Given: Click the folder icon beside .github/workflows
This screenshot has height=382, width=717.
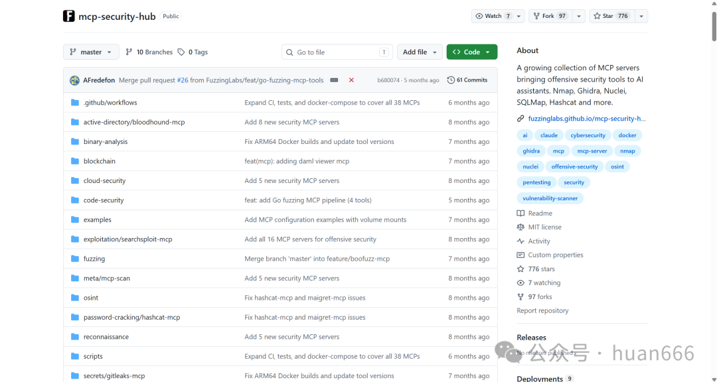Looking at the screenshot, I should [75, 102].
